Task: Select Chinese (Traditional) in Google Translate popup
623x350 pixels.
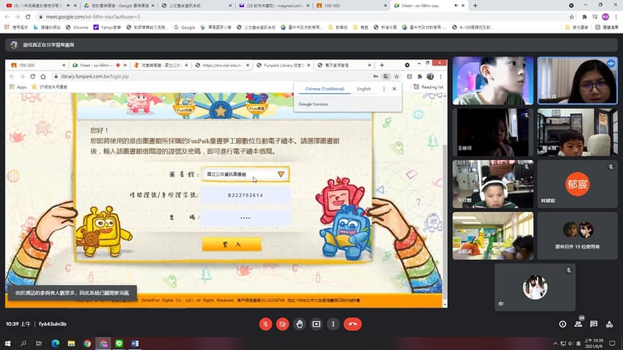Action: (x=325, y=89)
